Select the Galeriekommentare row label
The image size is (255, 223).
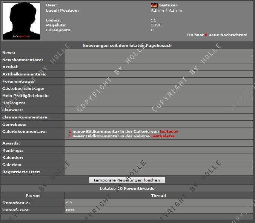tap(25, 131)
